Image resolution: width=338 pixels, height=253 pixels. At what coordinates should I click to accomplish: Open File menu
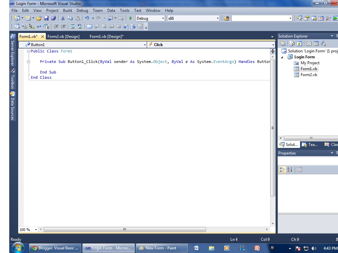(x=15, y=11)
